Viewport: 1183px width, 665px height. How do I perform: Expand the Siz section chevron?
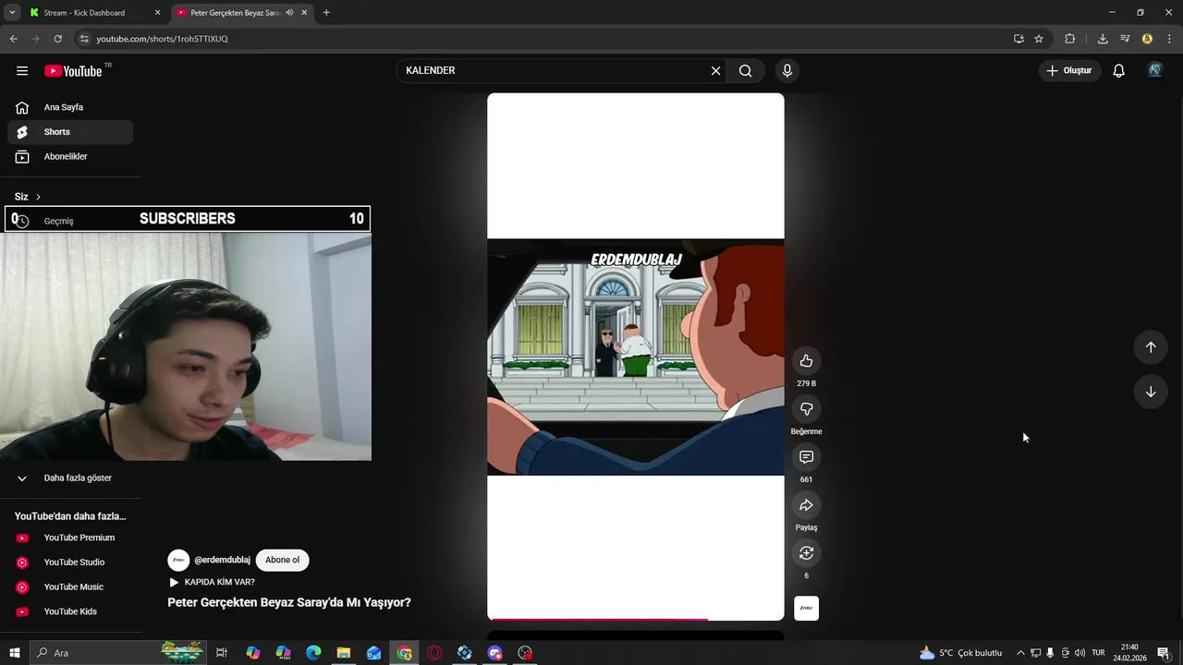[x=38, y=197]
